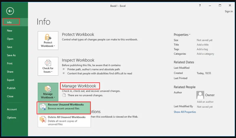Click the Owner author avatar
The image size is (236, 138).
(x=200, y=95)
